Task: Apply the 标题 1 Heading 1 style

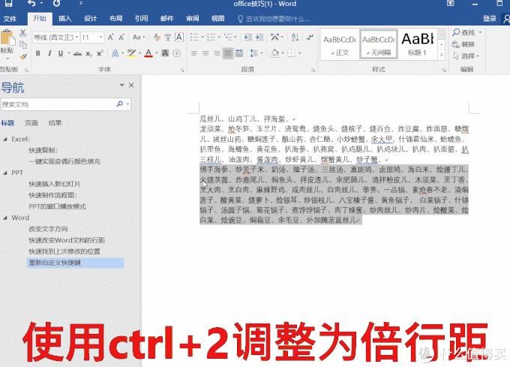Action: pyautogui.click(x=417, y=44)
